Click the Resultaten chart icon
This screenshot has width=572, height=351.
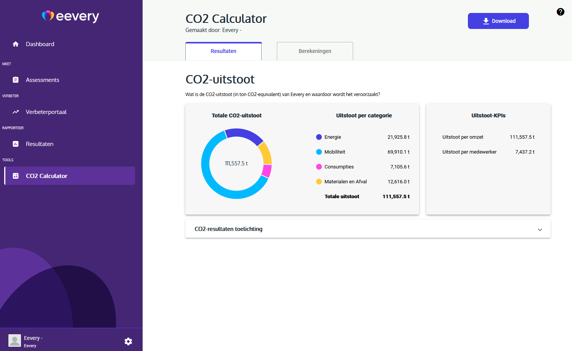click(16, 144)
